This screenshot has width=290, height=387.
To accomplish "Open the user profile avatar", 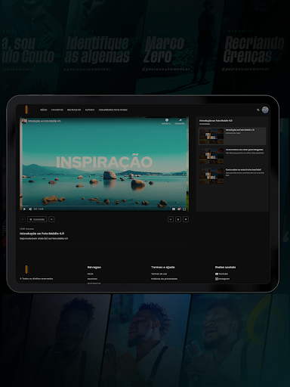I will pyautogui.click(x=265, y=110).
